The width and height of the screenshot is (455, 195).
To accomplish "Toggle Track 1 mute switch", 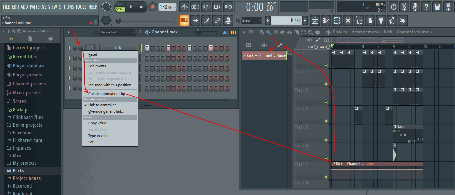I will point(326,65).
